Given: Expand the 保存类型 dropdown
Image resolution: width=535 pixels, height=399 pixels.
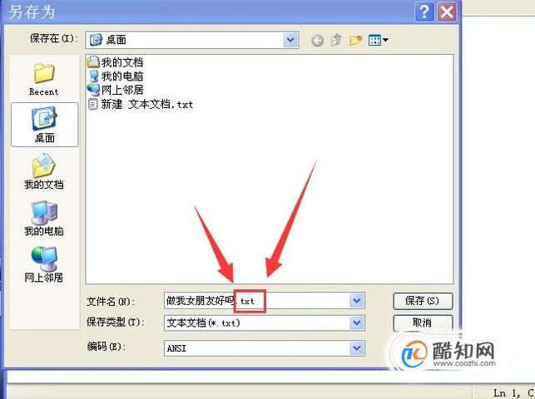Looking at the screenshot, I should click(x=357, y=323).
